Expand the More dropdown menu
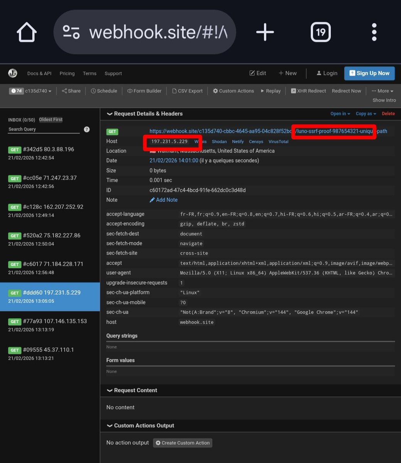Image resolution: width=401 pixels, height=463 pixels. pos(382,91)
